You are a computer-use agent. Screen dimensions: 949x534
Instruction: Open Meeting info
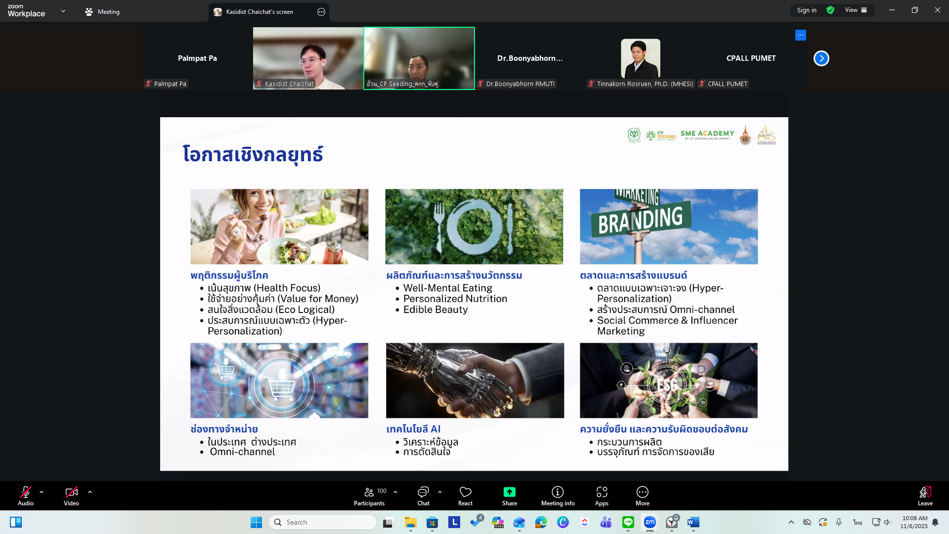click(558, 492)
